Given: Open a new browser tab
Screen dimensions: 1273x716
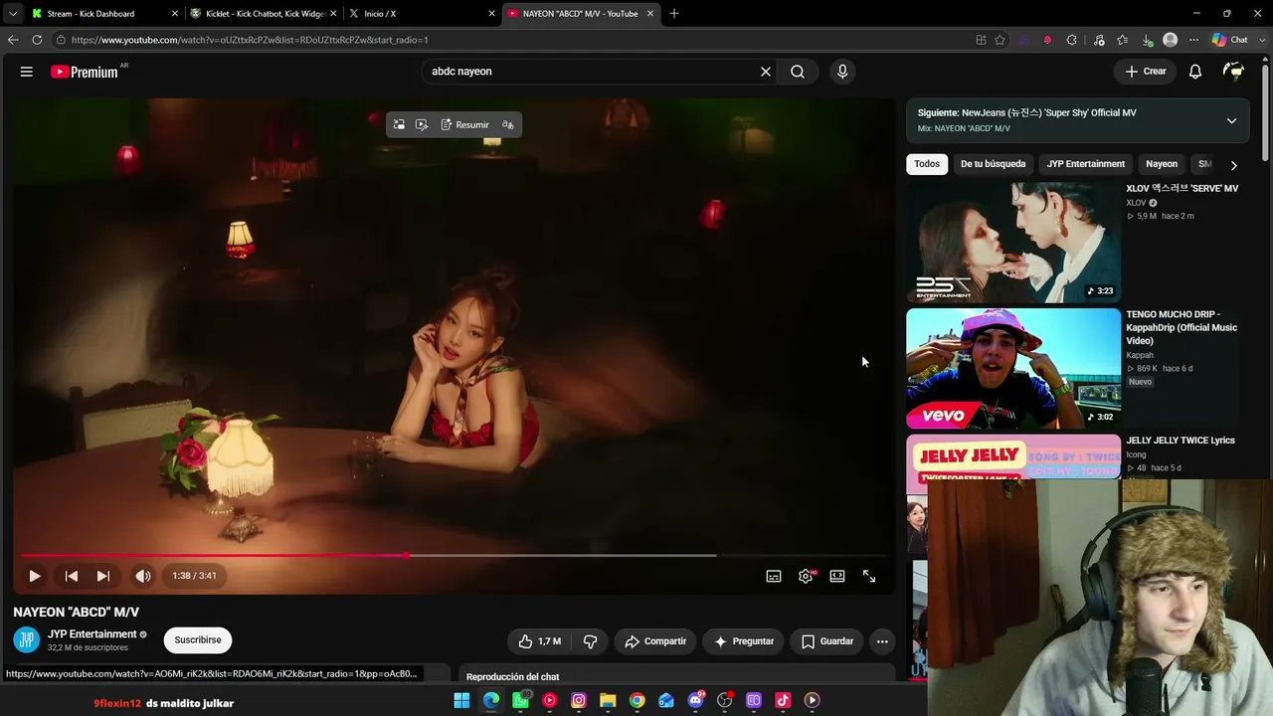Looking at the screenshot, I should [x=674, y=14].
